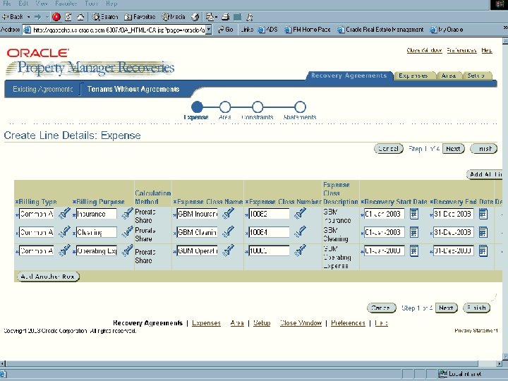508x381 pixels.
Task: Switch to Recovery Agreements tab
Action: click(x=349, y=75)
